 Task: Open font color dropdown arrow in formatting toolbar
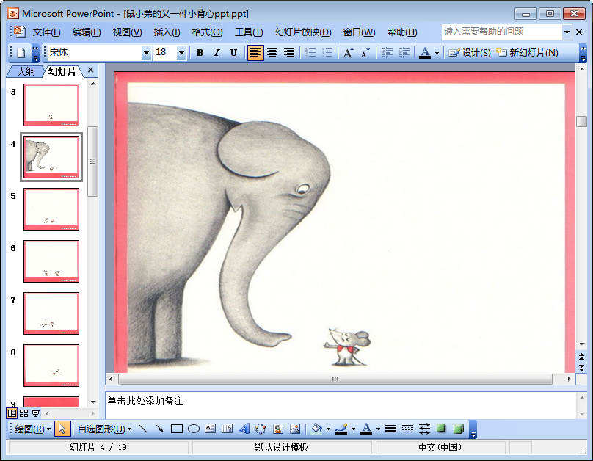click(x=437, y=53)
